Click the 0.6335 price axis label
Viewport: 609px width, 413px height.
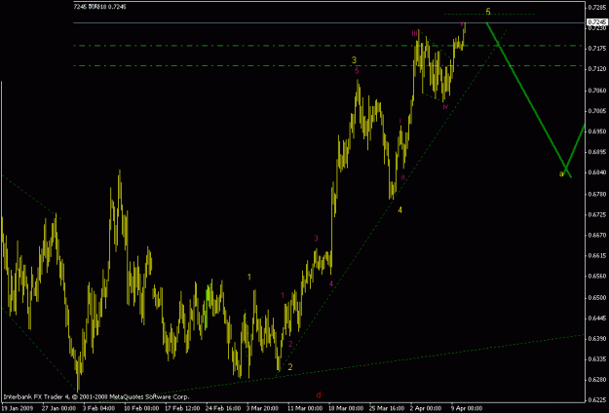(597, 359)
